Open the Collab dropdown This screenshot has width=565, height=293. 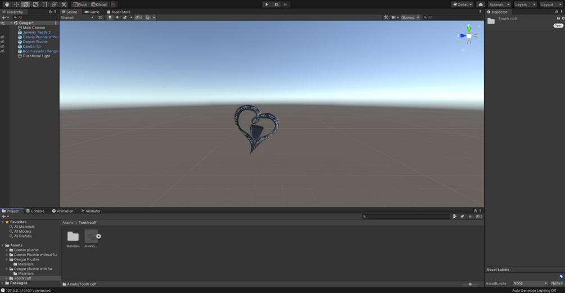click(462, 4)
